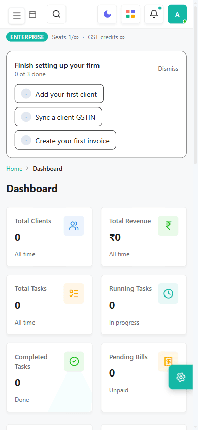Click the 'Total Clients' card title
The width and height of the screenshot is (198, 430).
point(33,221)
